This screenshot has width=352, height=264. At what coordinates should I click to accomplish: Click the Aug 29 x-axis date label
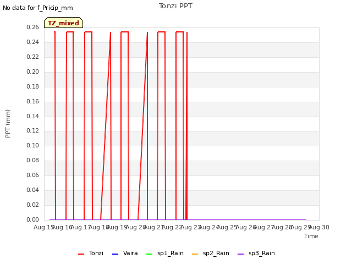click(301, 227)
